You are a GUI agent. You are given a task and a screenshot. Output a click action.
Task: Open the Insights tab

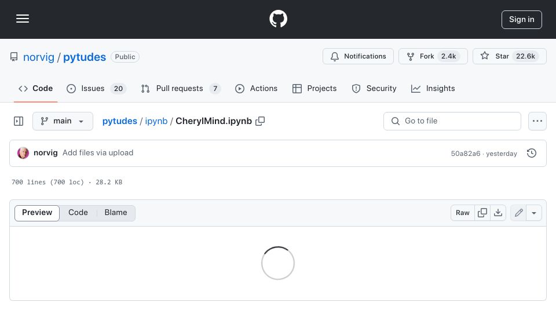coord(433,88)
